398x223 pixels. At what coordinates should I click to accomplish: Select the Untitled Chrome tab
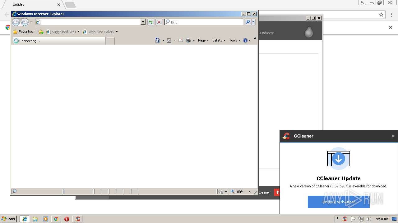[32, 4]
